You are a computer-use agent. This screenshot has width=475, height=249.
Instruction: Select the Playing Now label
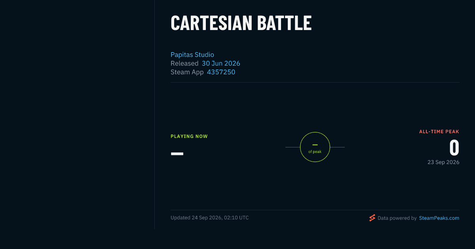point(189,136)
